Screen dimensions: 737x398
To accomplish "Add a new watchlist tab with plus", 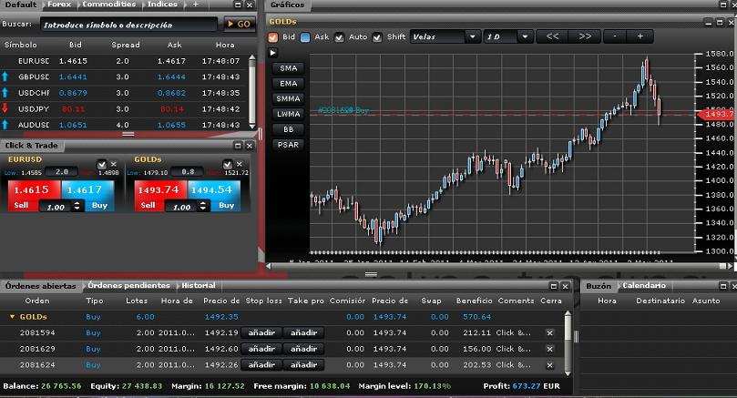I will (x=196, y=5).
